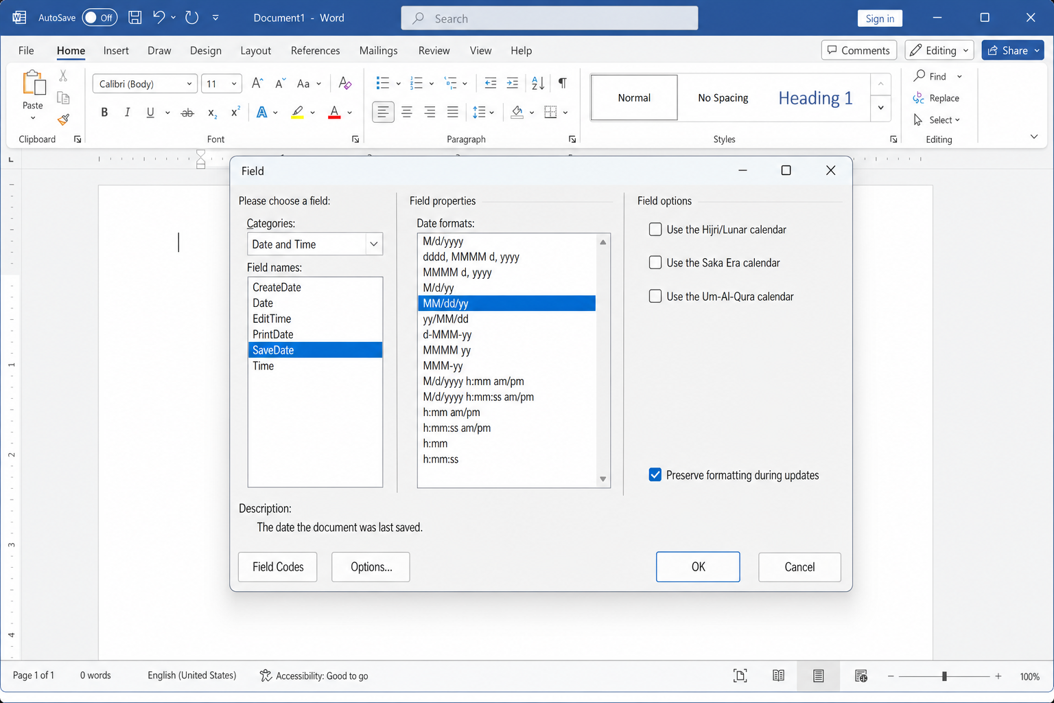Uncheck Preserve formatting during updates

coord(655,475)
